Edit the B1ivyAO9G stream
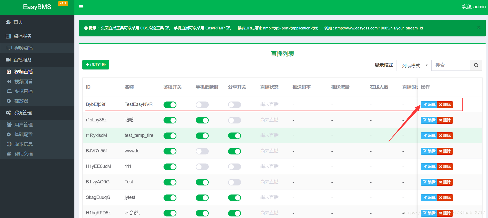 click(x=429, y=182)
